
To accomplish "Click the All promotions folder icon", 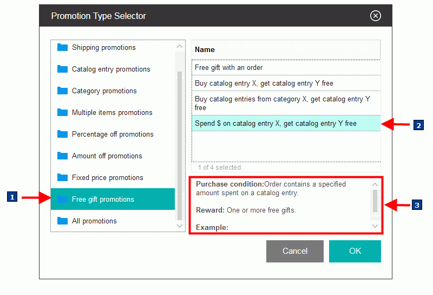I will (62, 221).
